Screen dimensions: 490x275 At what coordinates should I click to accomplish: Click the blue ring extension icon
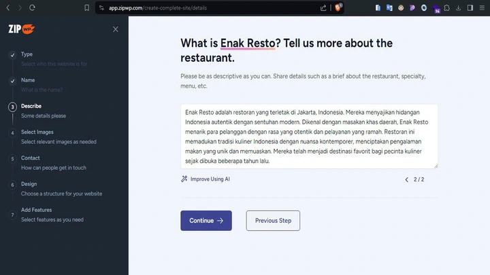424,7
